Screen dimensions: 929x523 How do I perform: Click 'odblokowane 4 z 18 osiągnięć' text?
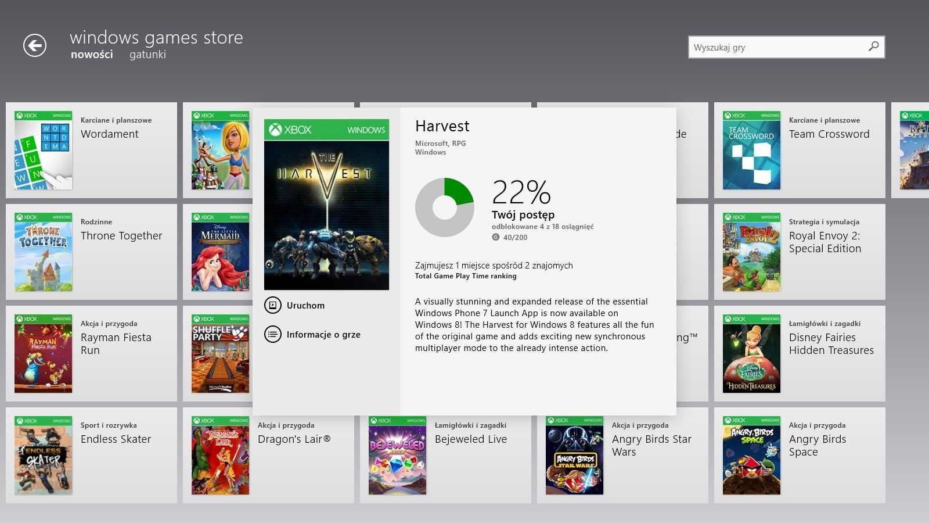[543, 227]
